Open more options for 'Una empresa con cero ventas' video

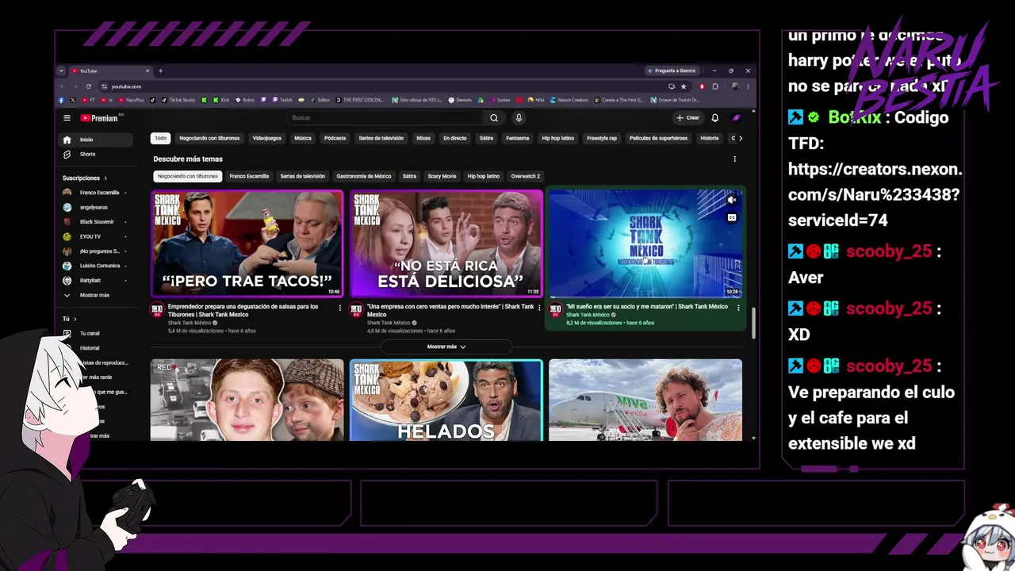[x=539, y=308]
